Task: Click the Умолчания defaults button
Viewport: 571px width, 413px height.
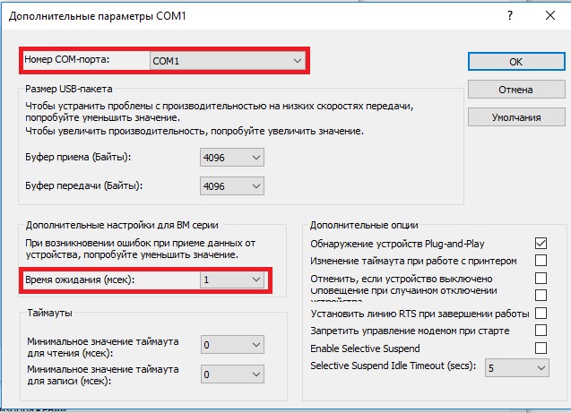Action: point(515,117)
